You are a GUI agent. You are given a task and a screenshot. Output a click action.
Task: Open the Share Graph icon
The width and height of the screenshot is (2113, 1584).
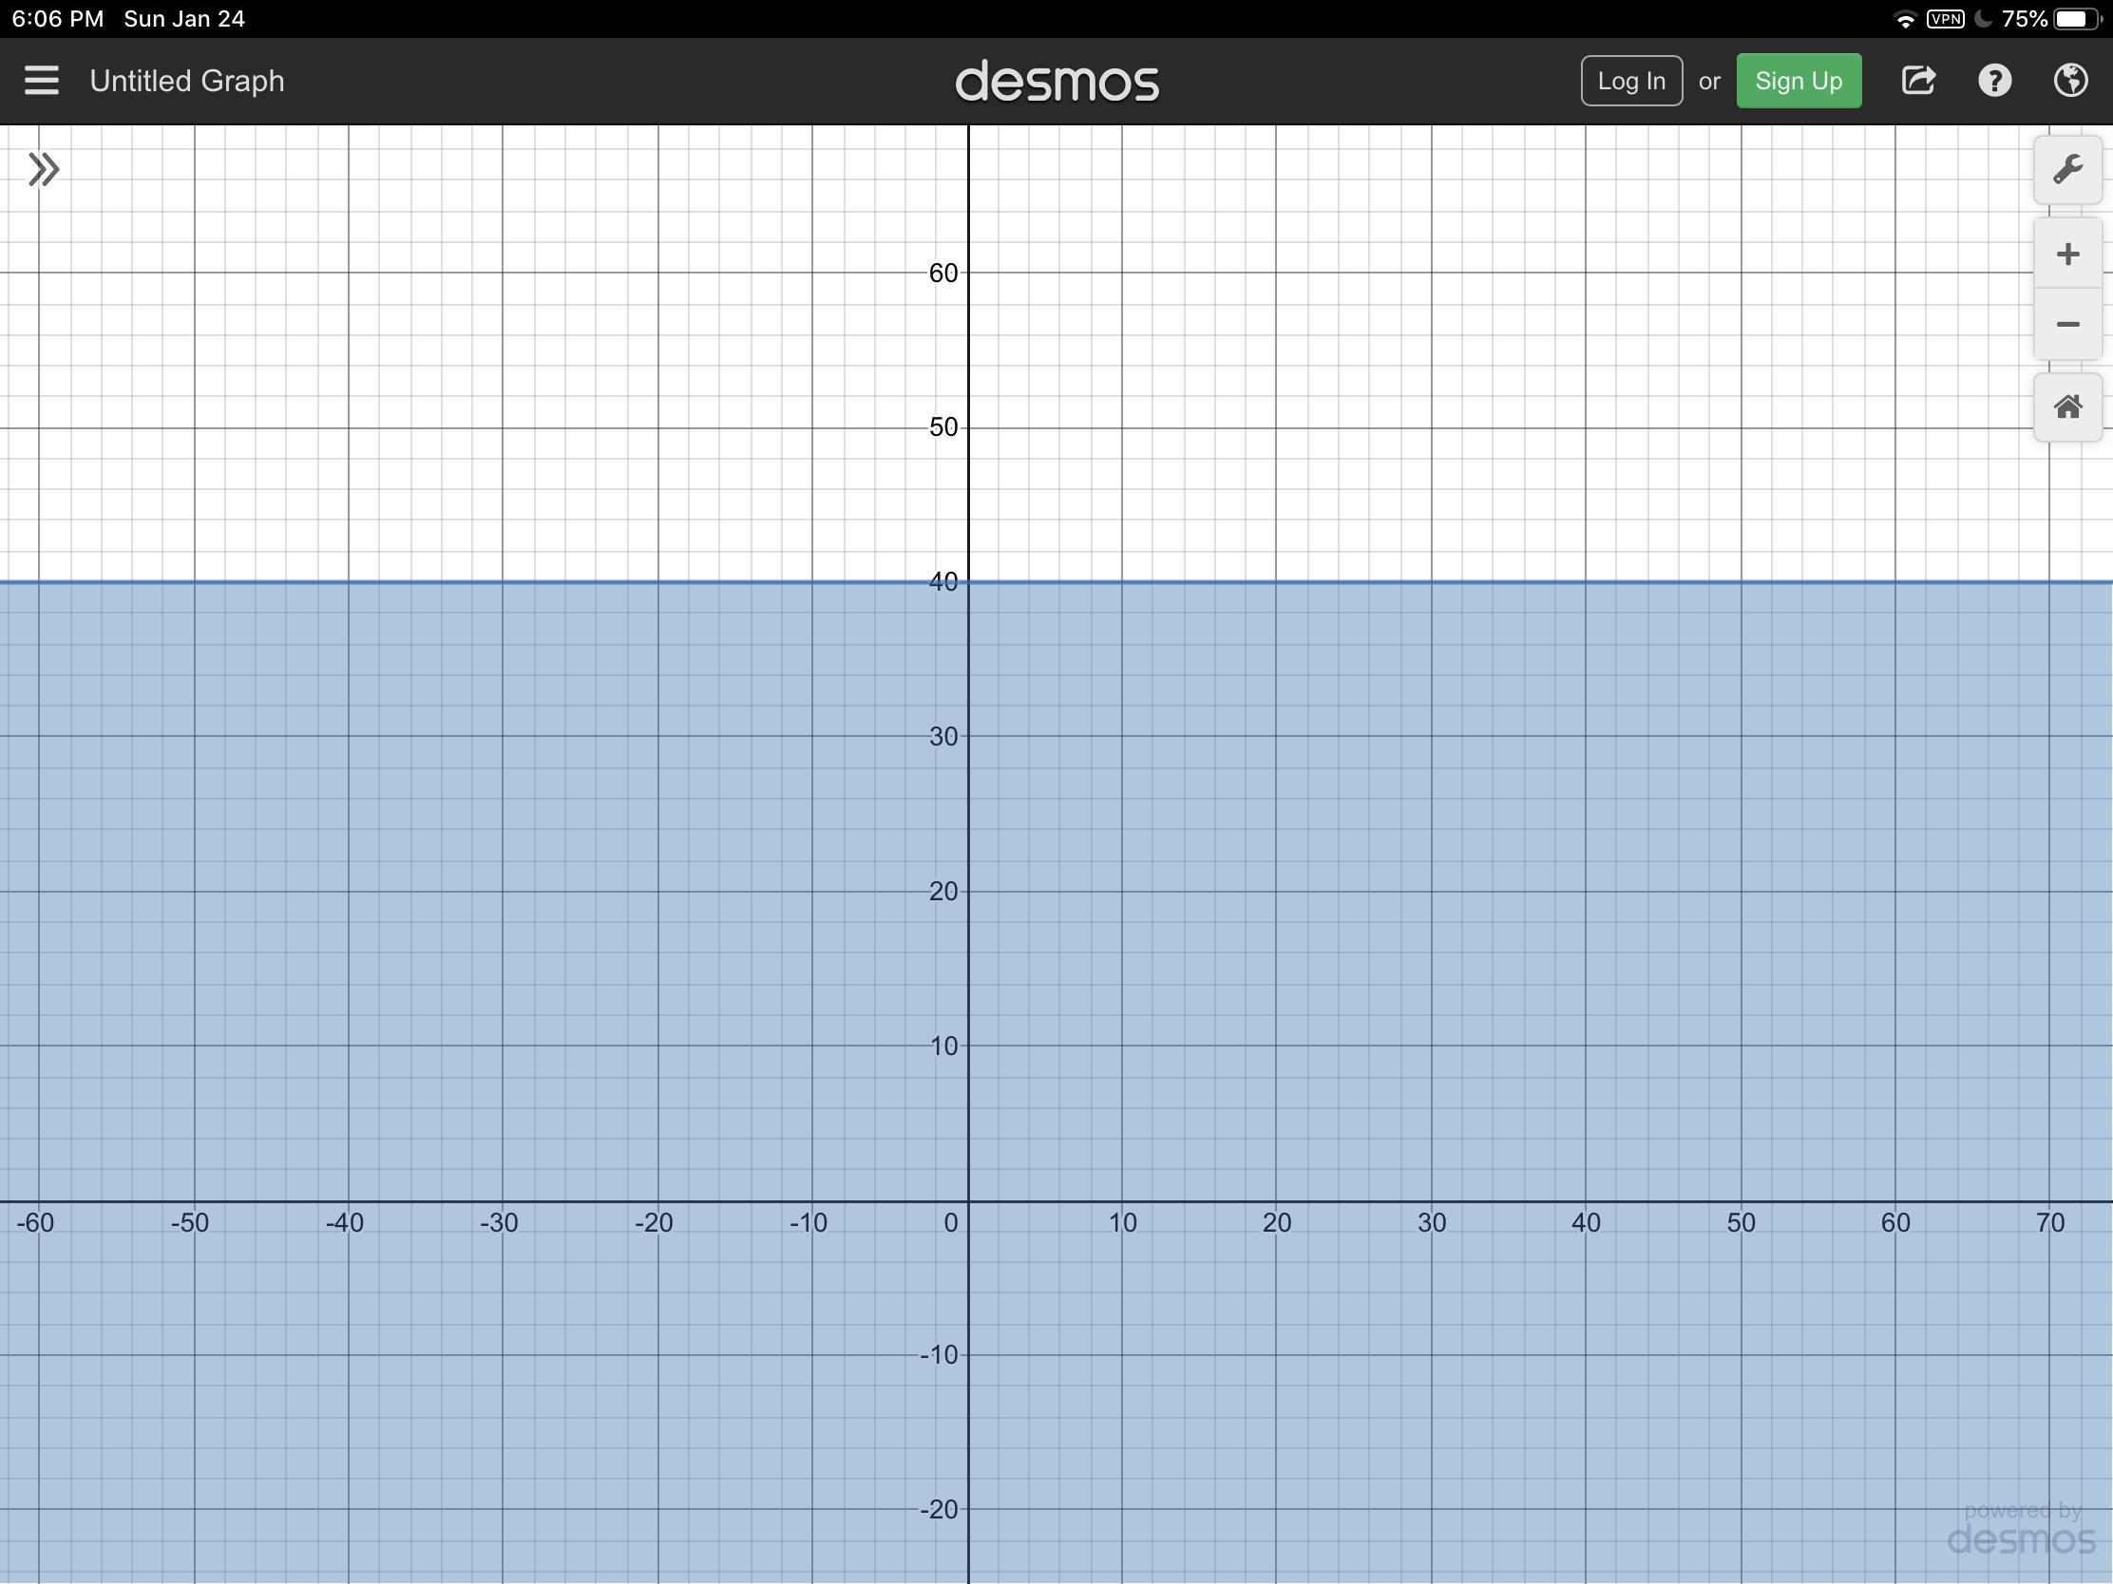click(1918, 80)
